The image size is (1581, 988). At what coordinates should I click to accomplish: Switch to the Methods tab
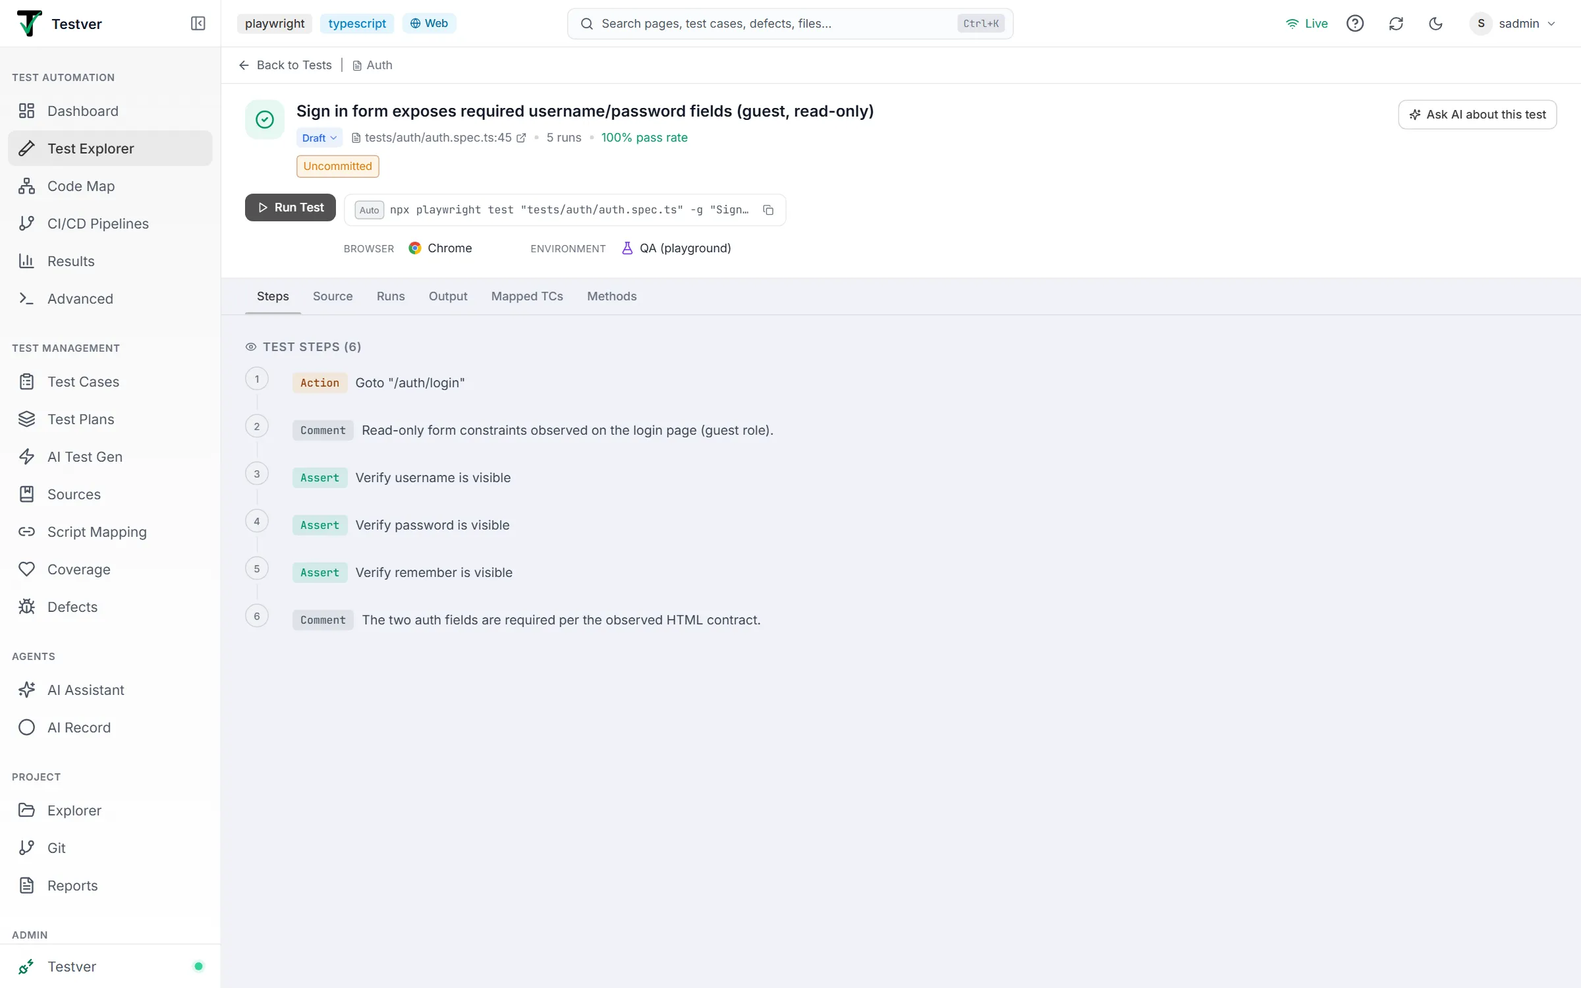coord(612,296)
